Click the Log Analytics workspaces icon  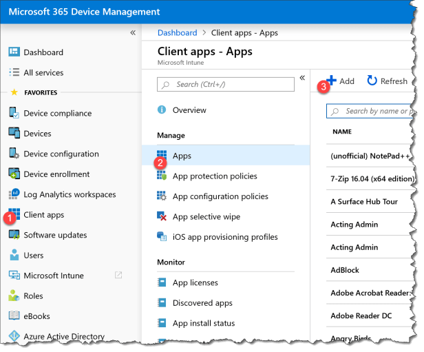point(14,194)
